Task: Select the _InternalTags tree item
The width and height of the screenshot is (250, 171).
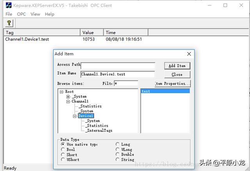Action: (x=99, y=130)
